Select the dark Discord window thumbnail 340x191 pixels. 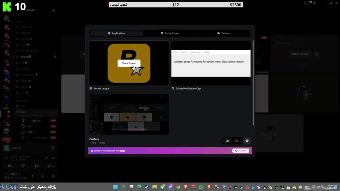(x=129, y=114)
